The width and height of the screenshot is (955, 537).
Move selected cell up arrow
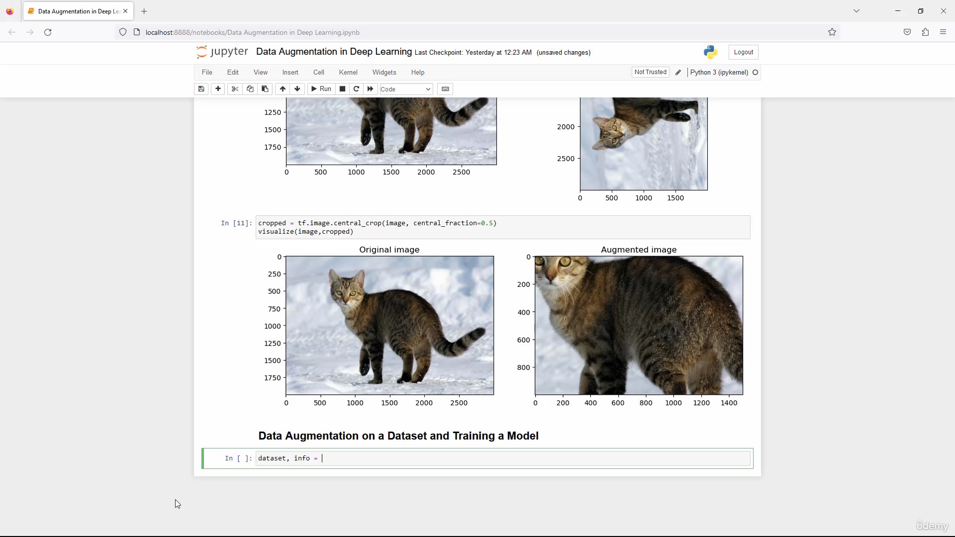pos(283,89)
